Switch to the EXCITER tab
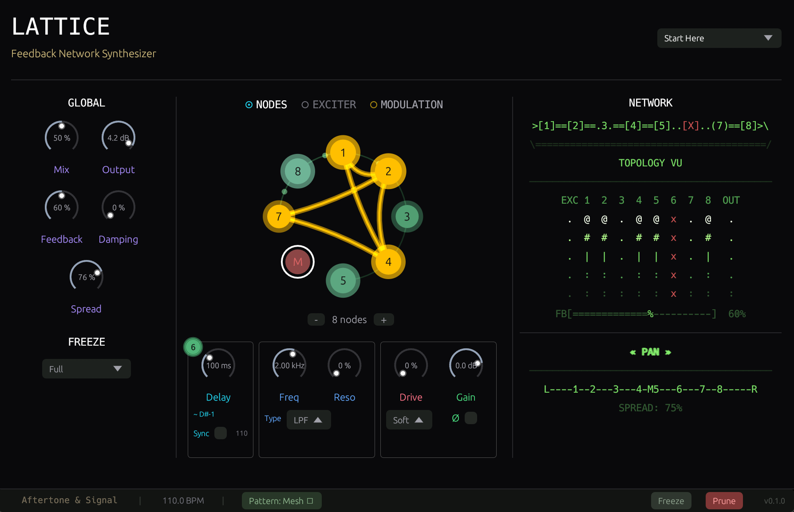The width and height of the screenshot is (794, 512). (329, 105)
